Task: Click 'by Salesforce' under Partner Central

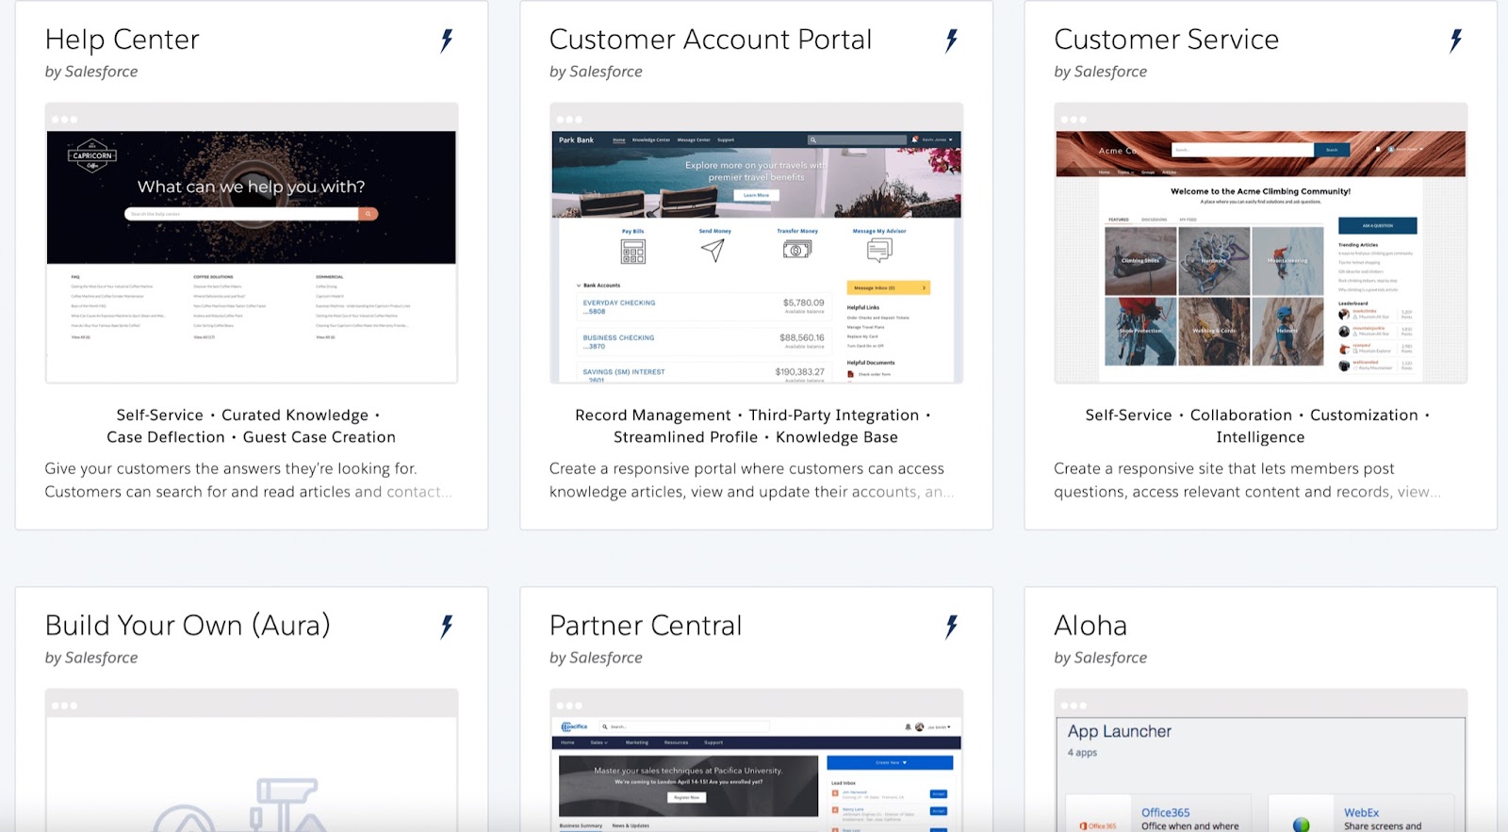Action: (x=596, y=658)
